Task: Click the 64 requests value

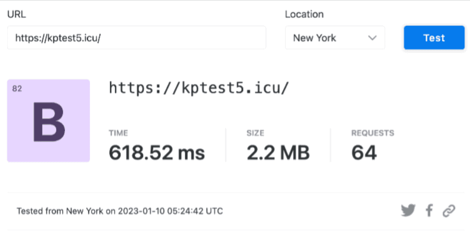Action: 364,152
